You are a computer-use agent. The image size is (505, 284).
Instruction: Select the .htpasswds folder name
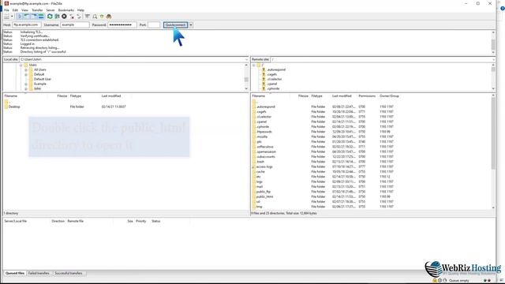(264, 132)
